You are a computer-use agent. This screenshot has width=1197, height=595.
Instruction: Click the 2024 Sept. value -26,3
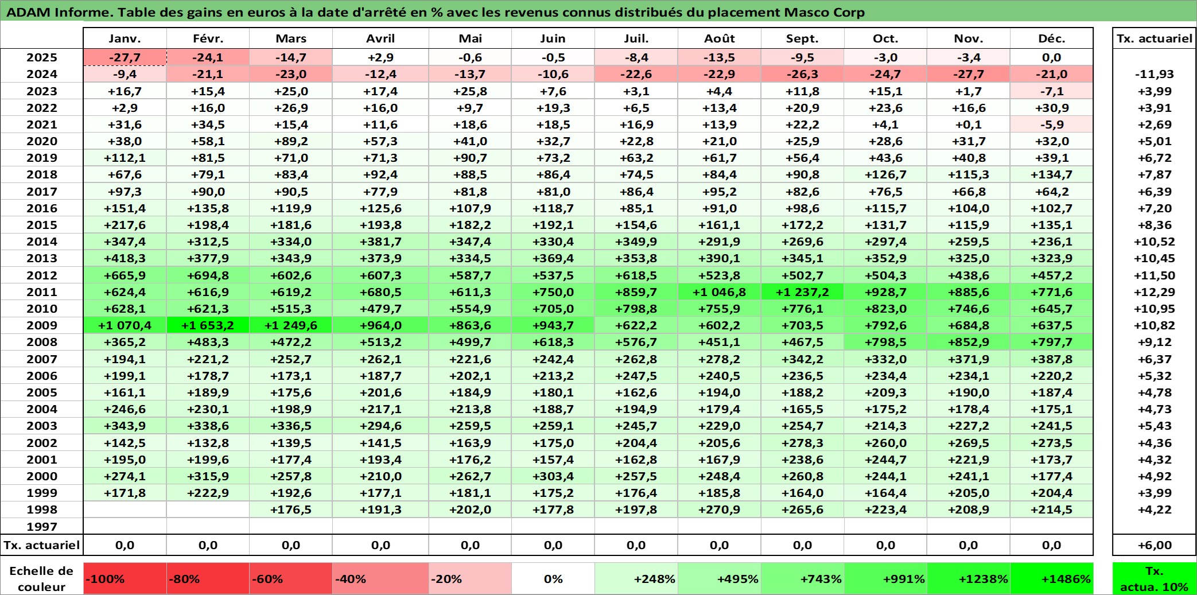pos(802,74)
